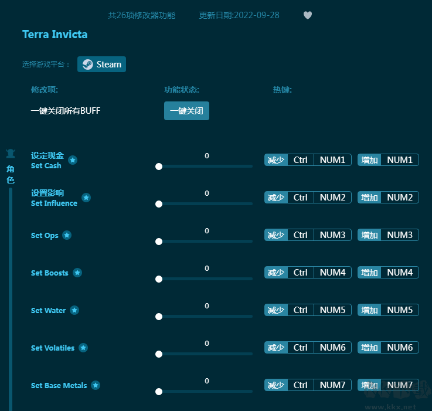
Task: Click 减少 hotkey for Set Volatiles
Action: pos(276,348)
